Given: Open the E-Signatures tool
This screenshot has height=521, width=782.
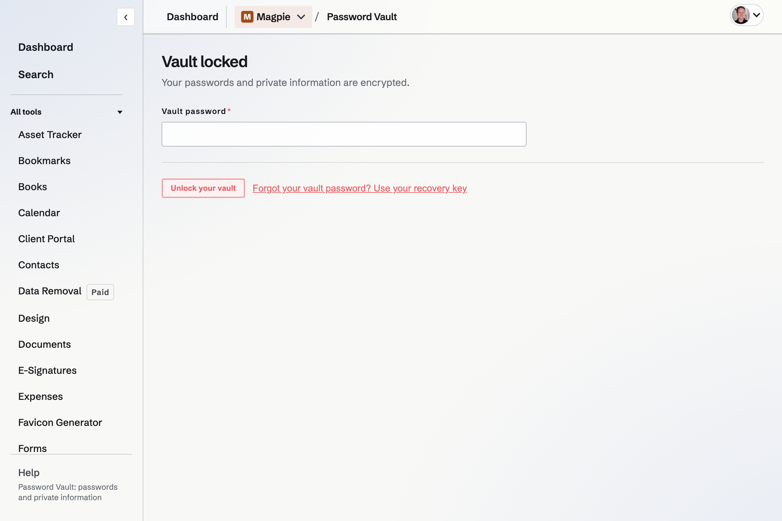Looking at the screenshot, I should [x=47, y=371].
